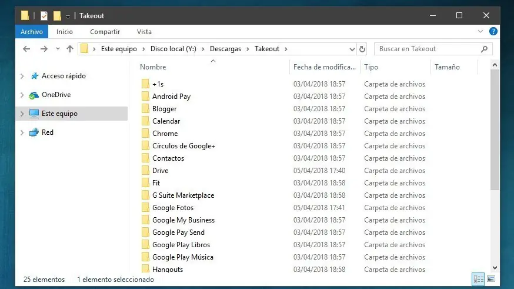This screenshot has width=514, height=289.
Task: Select the Google Fotos folder icon
Action: (145, 207)
